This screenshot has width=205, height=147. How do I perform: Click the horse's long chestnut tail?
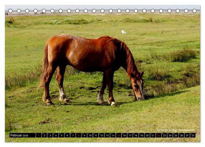[44, 65]
